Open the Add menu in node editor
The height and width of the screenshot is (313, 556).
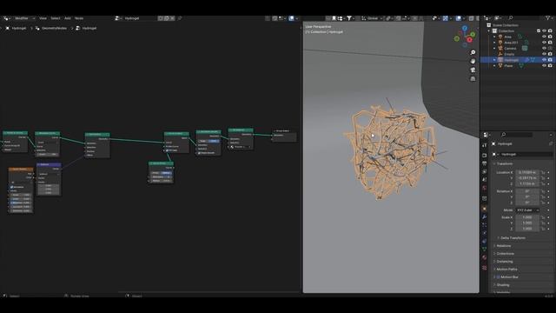coord(68,18)
